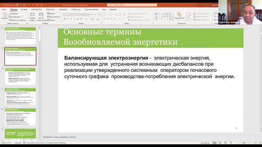Open the Анимация ribbon tab
Image resolution: width=262 pixels, height=147 pixels.
[63, 9]
